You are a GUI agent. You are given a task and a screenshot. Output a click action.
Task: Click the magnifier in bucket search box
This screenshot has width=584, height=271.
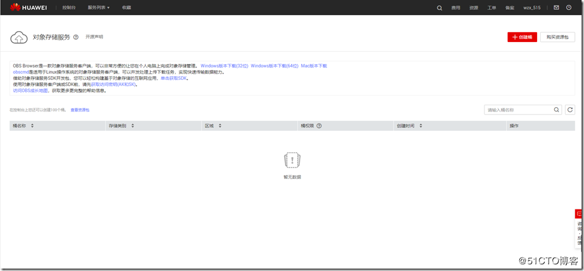point(557,110)
